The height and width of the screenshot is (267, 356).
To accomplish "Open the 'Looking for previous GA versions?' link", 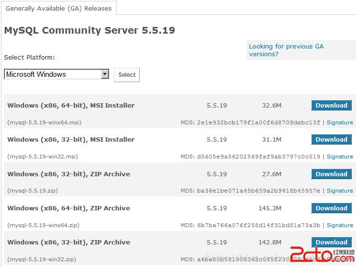I will point(286,50).
